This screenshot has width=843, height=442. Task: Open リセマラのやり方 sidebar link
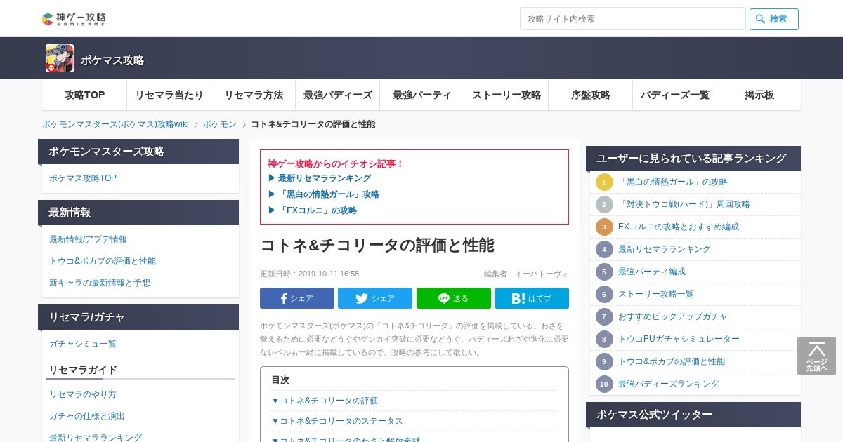tap(83, 394)
